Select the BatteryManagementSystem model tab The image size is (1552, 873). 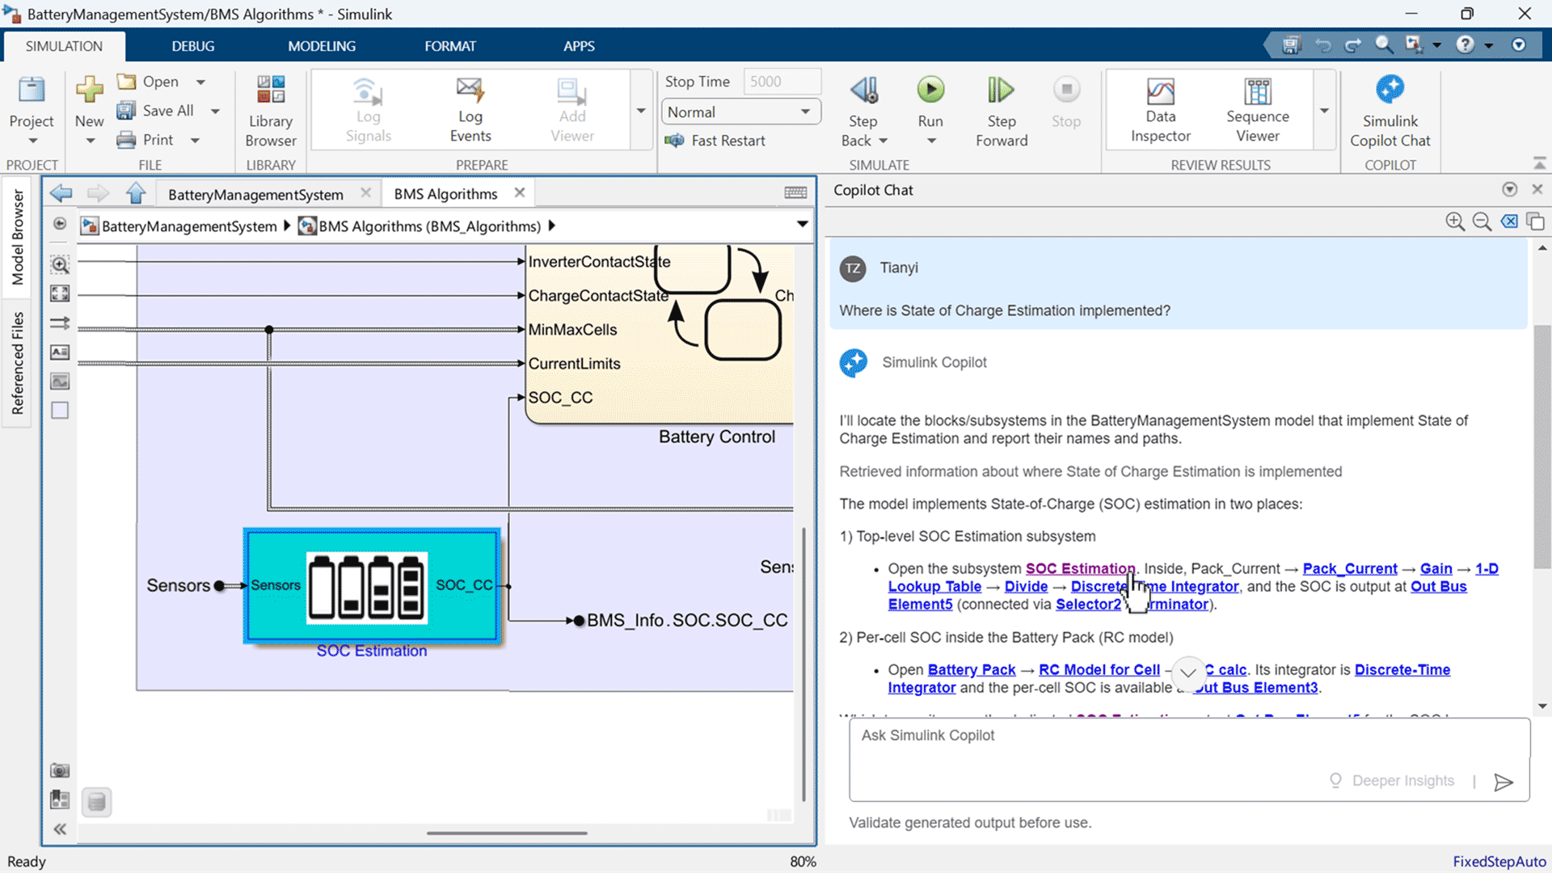click(x=255, y=194)
